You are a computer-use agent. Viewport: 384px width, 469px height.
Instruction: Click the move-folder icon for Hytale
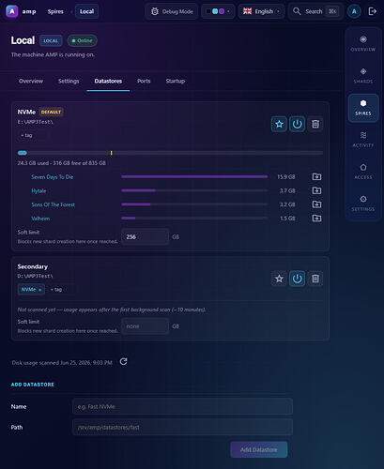316,190
